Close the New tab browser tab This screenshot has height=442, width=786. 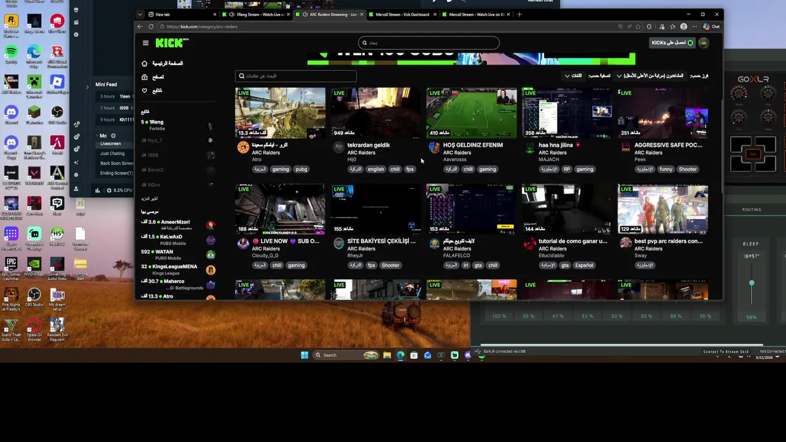(x=214, y=14)
